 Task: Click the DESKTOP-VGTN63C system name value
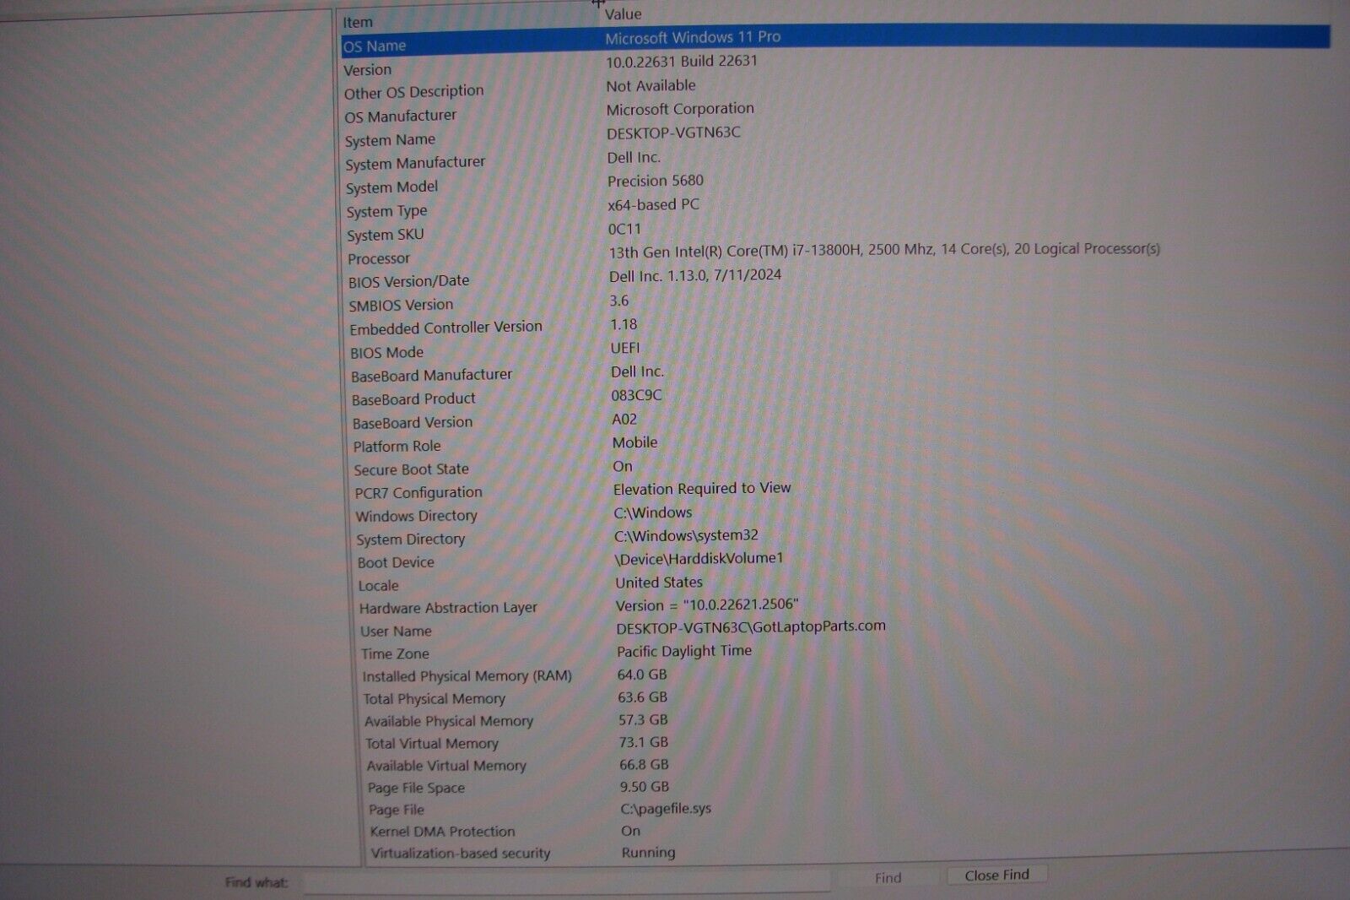point(673,133)
